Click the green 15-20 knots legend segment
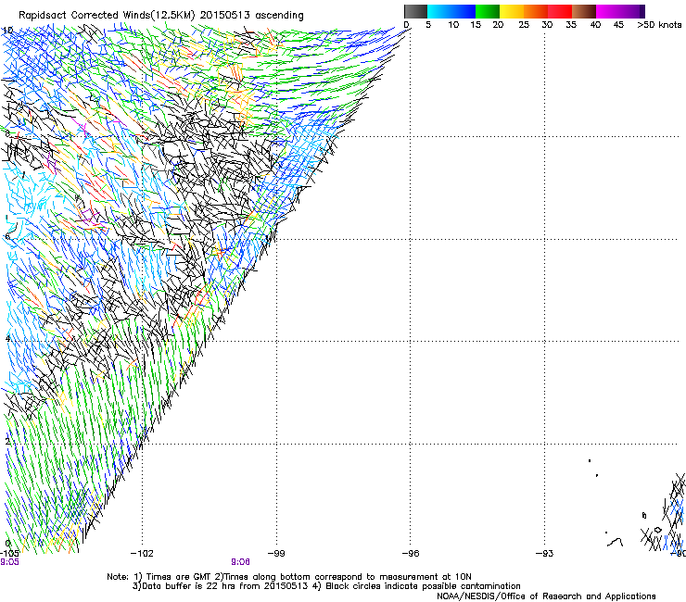This screenshot has width=686, height=602. click(x=488, y=11)
